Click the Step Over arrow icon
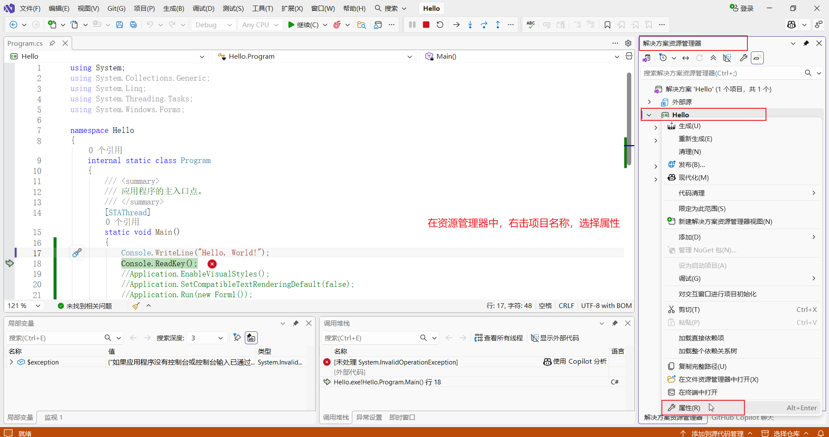Screen dimensions: 829x437 point(484,25)
